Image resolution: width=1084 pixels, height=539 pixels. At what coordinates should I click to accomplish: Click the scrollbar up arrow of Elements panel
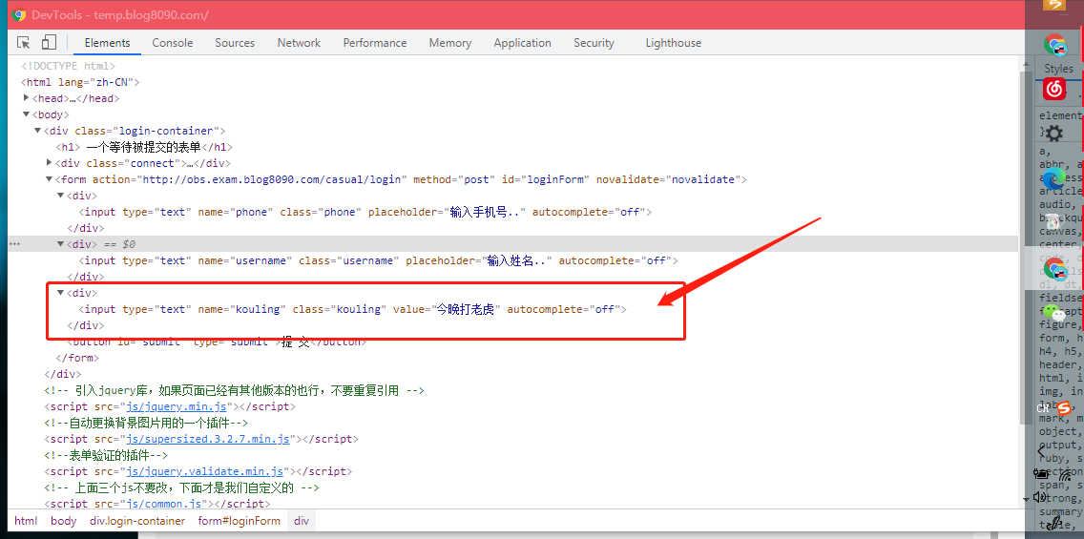(x=1026, y=64)
